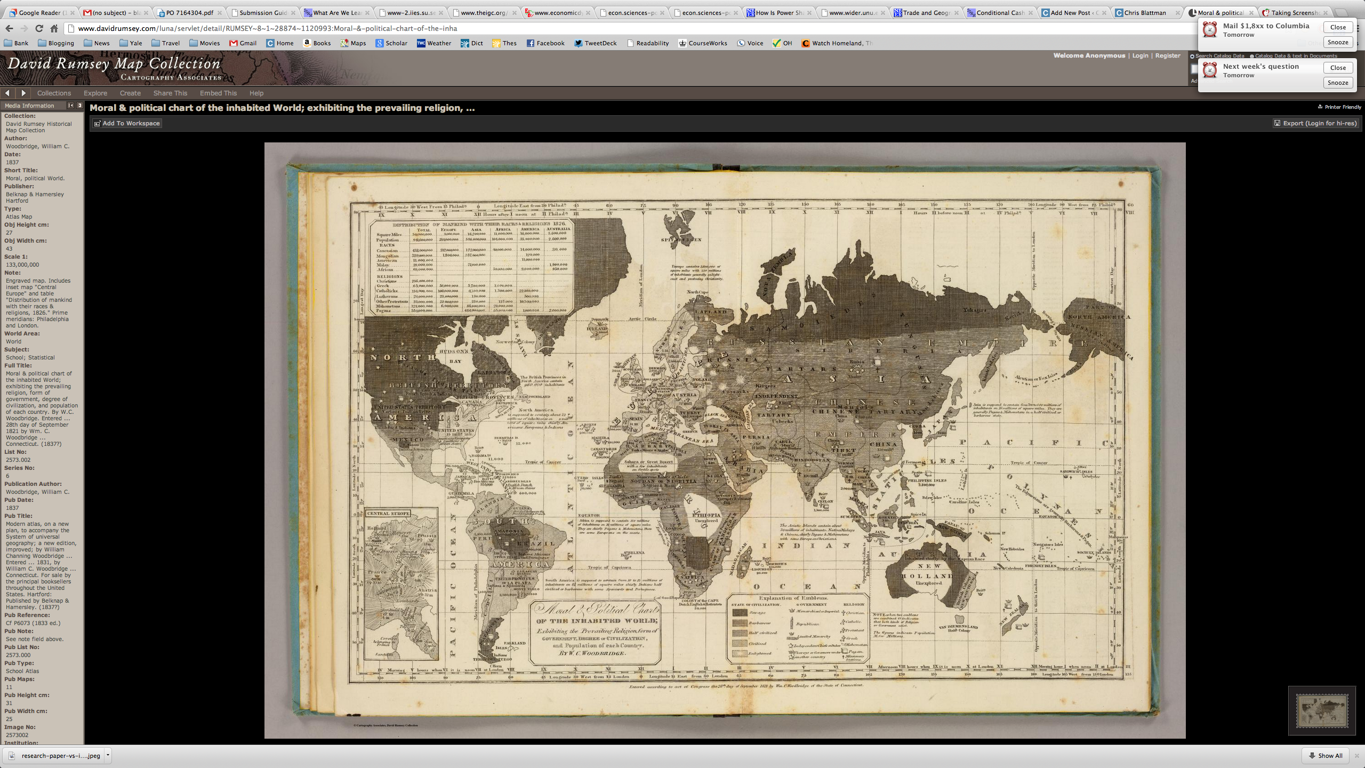Open the Share This menu

[170, 93]
